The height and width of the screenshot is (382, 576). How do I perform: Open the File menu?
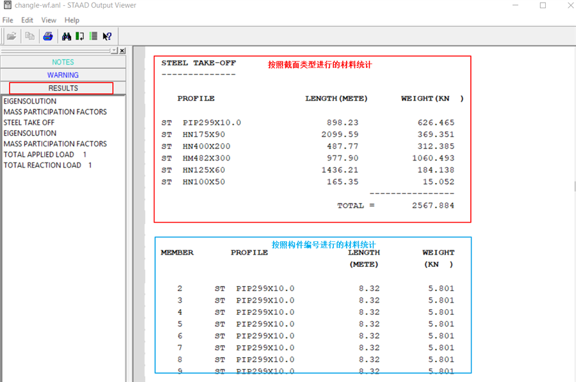pos(8,20)
